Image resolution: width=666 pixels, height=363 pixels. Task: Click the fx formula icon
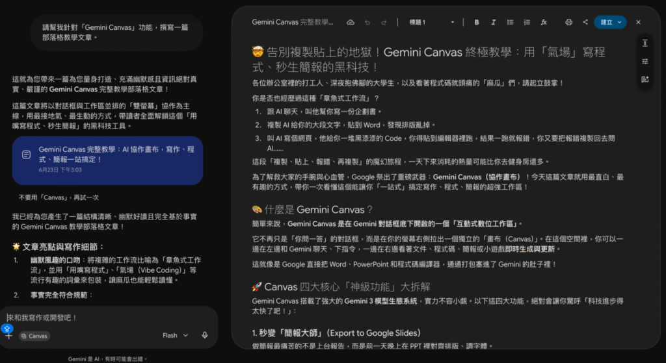tap(544, 23)
